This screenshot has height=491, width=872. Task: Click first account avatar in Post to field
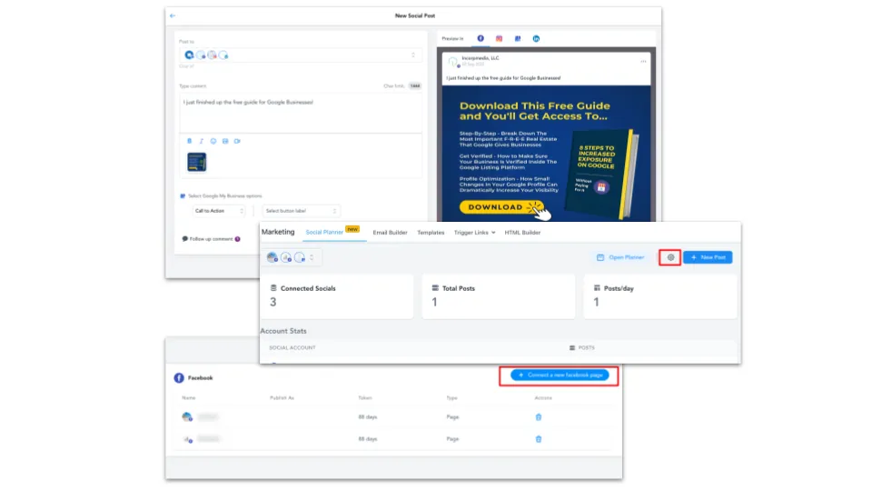point(190,55)
